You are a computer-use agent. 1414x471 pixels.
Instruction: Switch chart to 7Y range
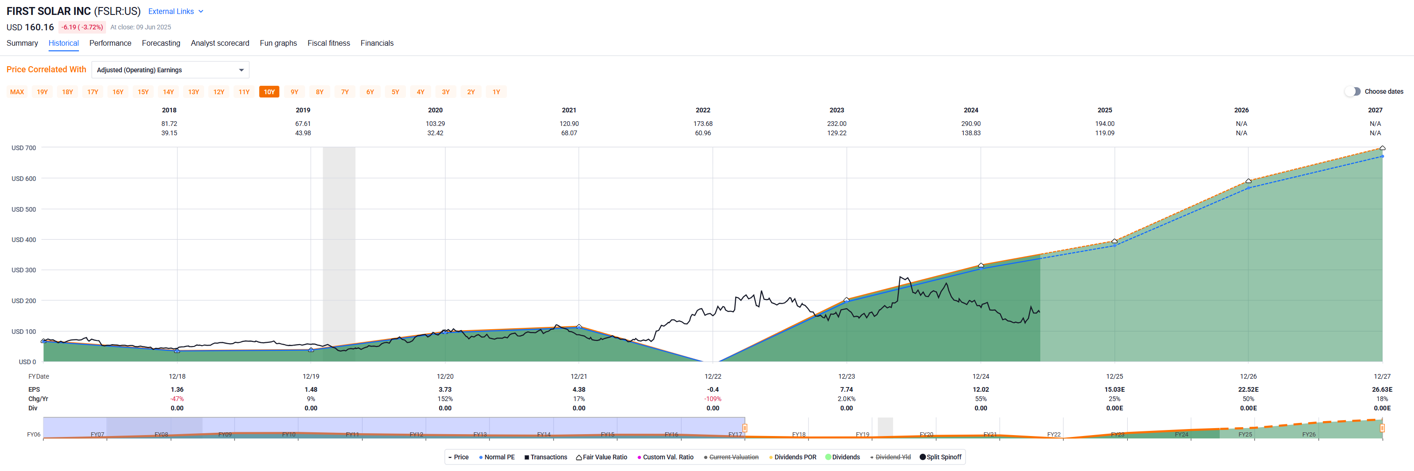point(345,92)
